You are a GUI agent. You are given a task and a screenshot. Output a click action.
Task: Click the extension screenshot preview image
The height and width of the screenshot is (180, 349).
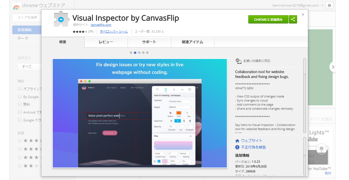pos(140,113)
